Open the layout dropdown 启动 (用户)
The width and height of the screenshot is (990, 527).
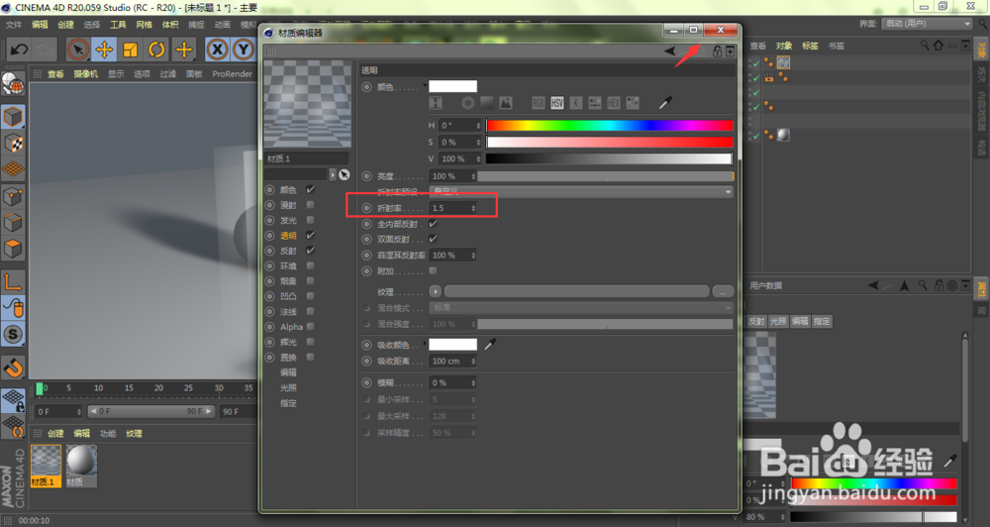pos(927,24)
